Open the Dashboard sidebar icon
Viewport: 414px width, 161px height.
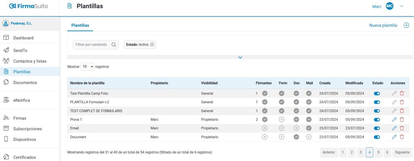6,38
